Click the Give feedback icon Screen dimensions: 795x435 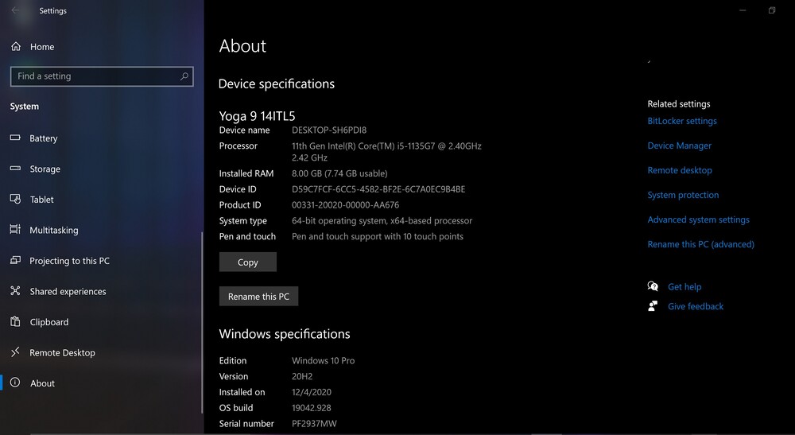click(653, 306)
